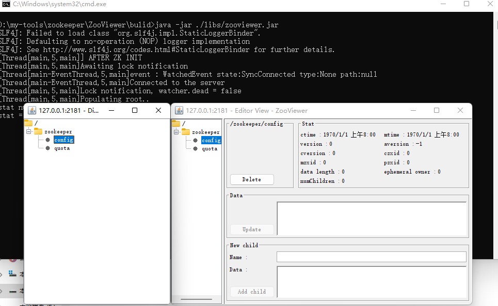Select the config node in Editor View tree
This screenshot has width=498, height=306.
(211, 140)
